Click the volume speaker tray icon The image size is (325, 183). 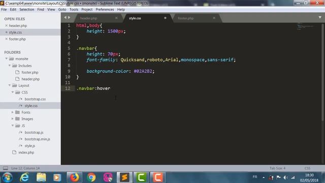pos(285,177)
